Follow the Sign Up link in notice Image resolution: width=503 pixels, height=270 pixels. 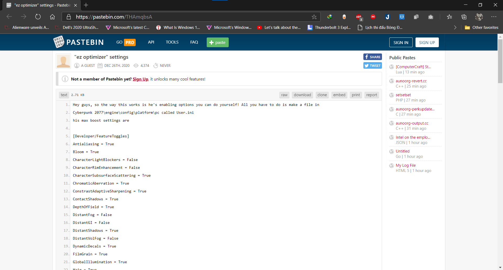[x=140, y=79]
